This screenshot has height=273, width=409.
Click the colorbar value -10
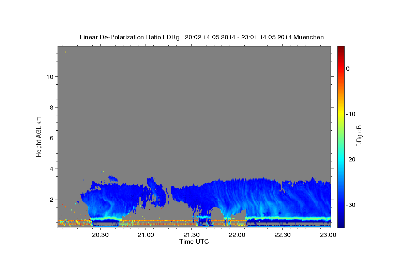point(351,114)
